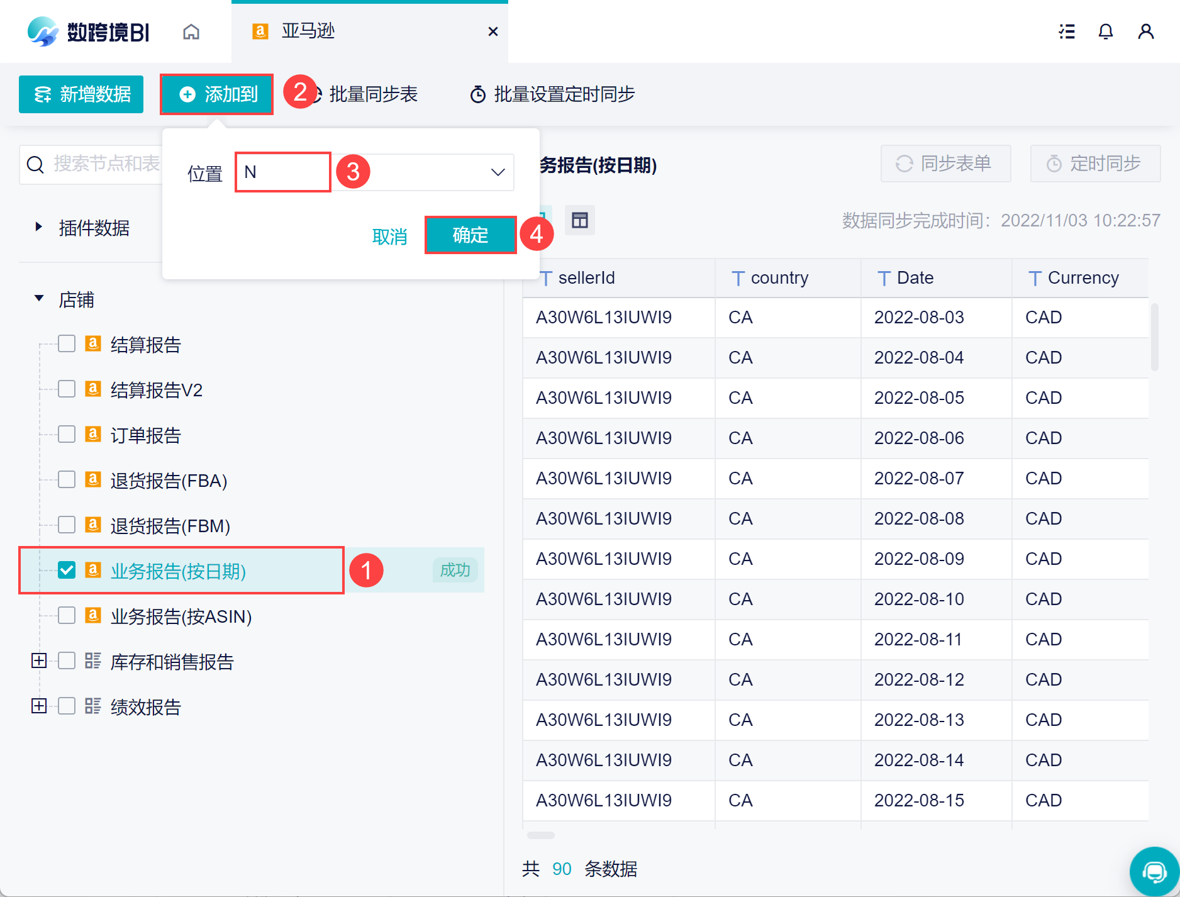Click 批量设置定时同步 in toolbar
1180x897 pixels.
coord(552,94)
